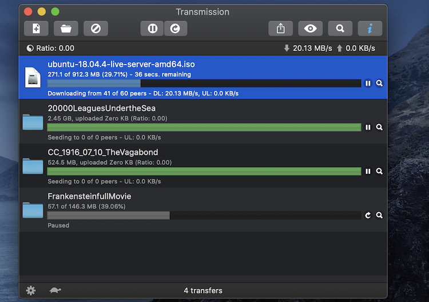
Task: Remove the selected transfer with the toolbar icon
Action: tap(96, 29)
